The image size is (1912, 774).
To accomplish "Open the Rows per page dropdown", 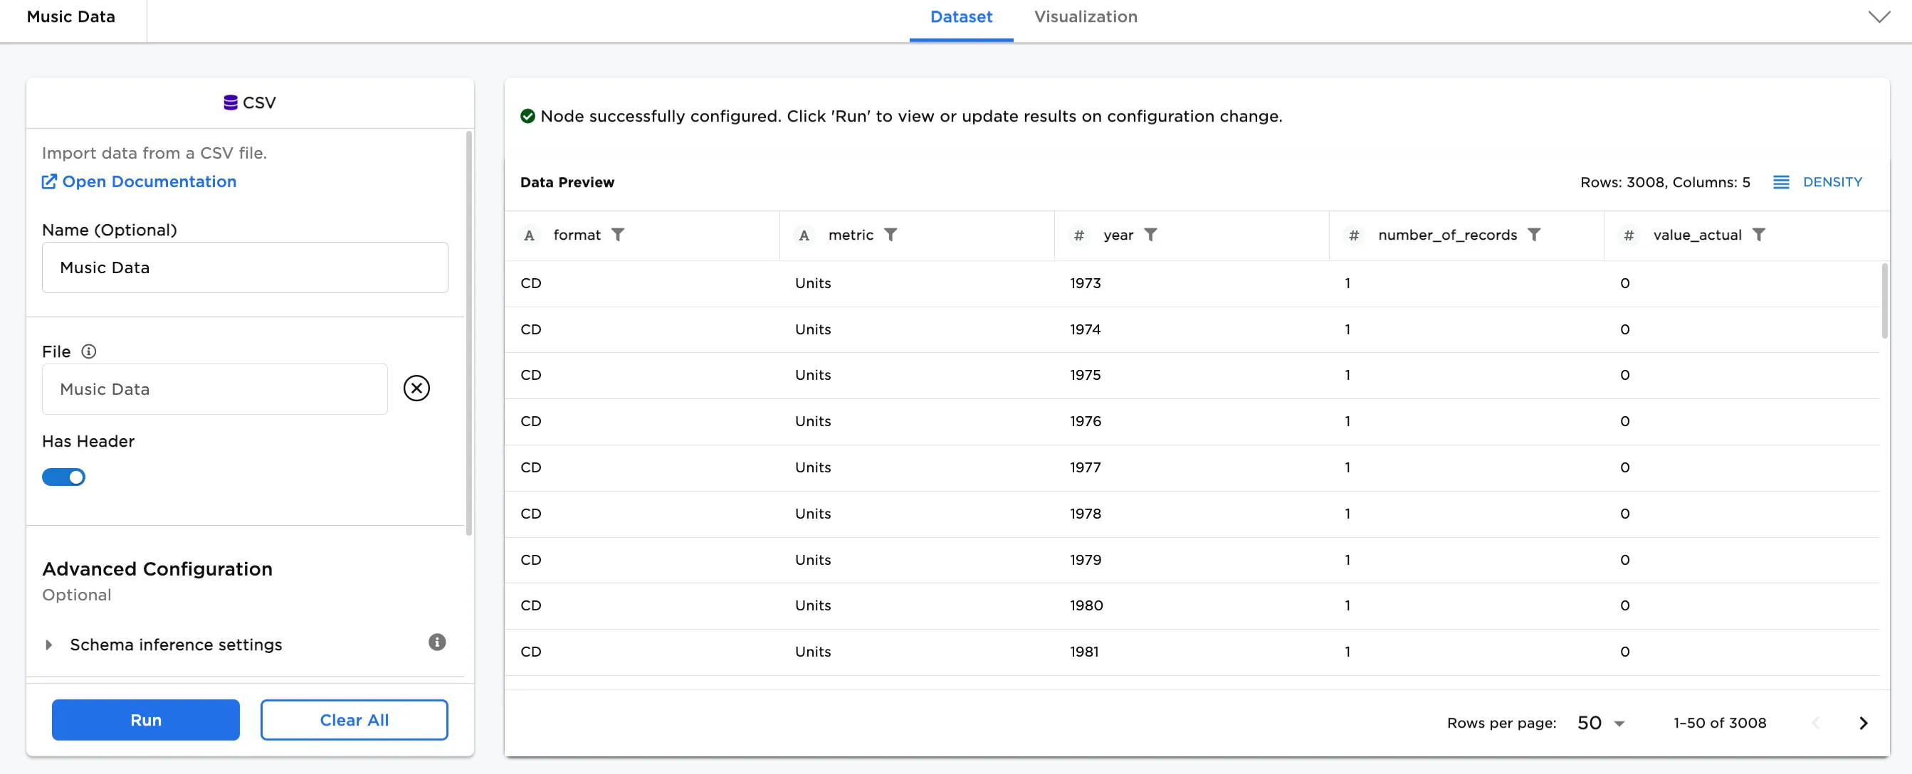I will 1598,722.
